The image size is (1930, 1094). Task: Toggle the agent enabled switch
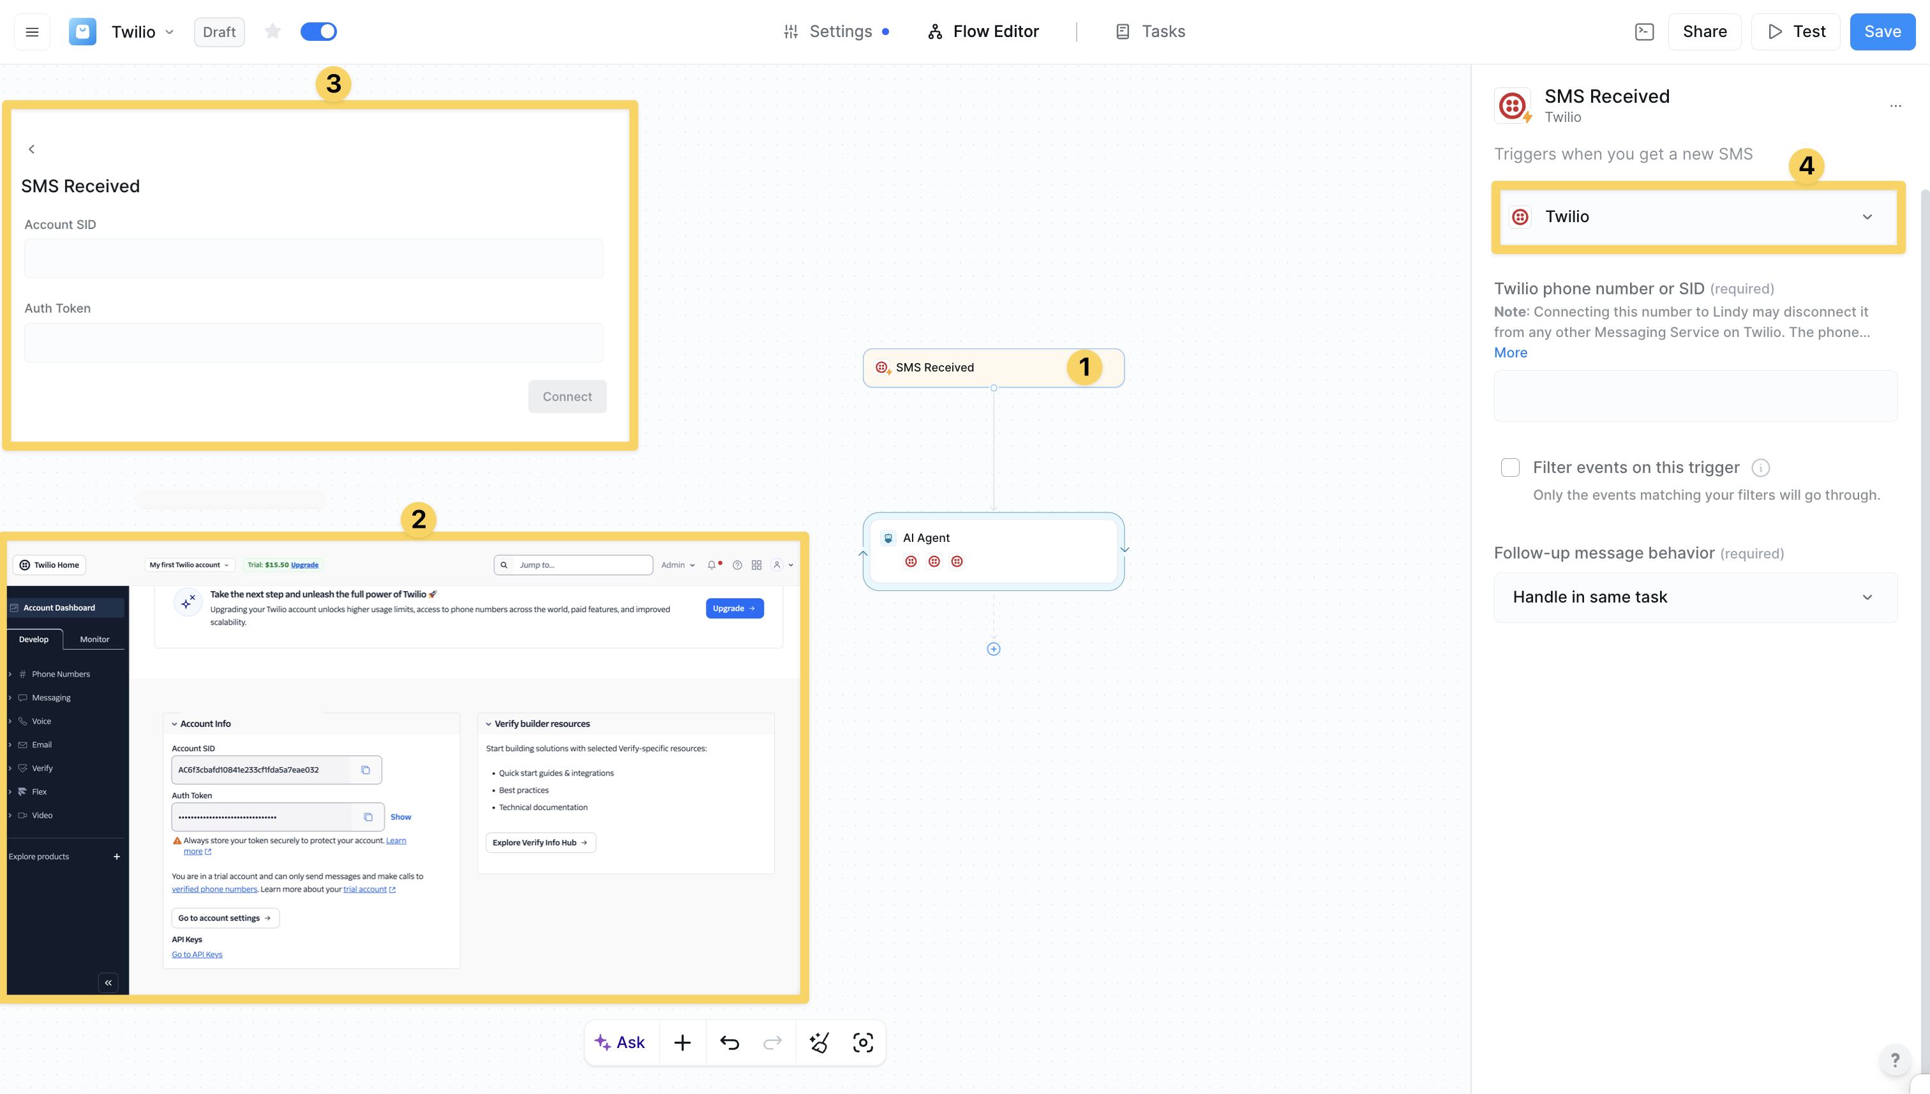[x=318, y=31]
